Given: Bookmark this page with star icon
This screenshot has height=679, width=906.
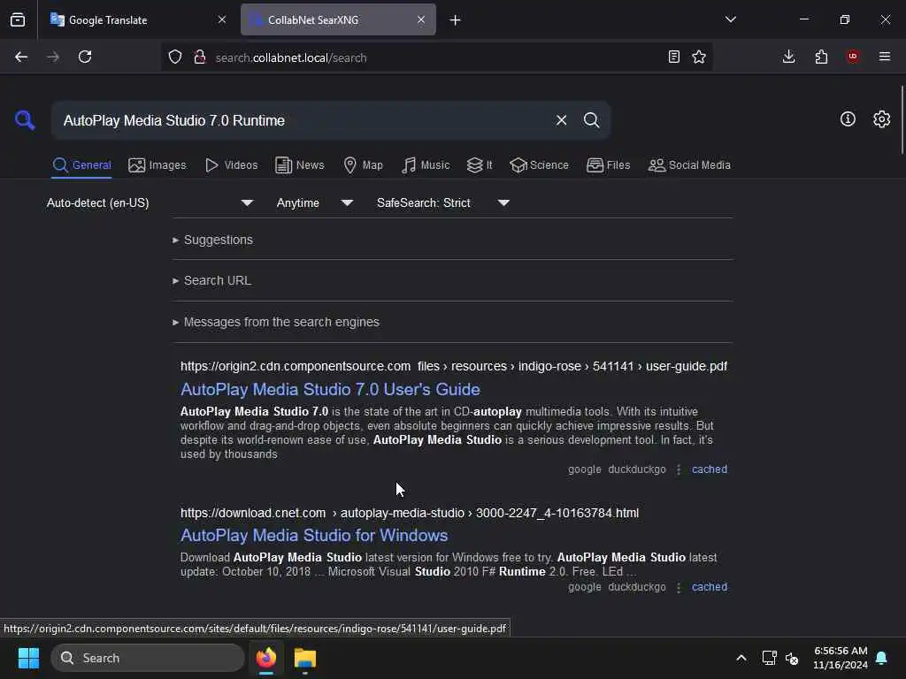Looking at the screenshot, I should (x=699, y=57).
